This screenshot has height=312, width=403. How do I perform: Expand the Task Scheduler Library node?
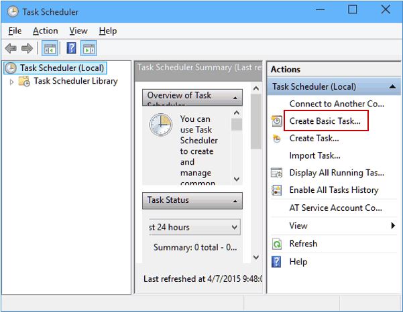point(11,82)
